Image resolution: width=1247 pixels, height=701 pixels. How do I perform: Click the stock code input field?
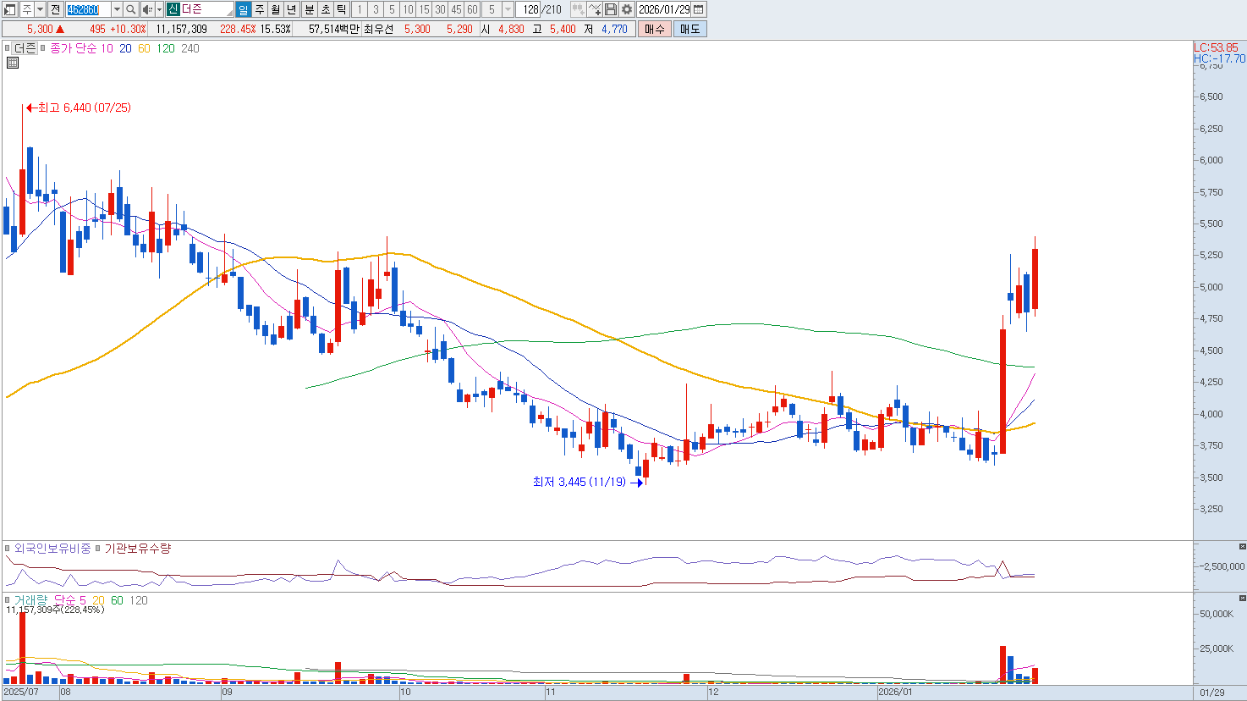(x=87, y=9)
